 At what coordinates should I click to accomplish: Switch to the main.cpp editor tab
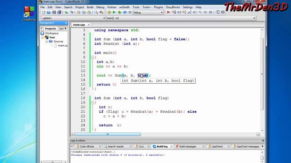[x=79, y=24]
